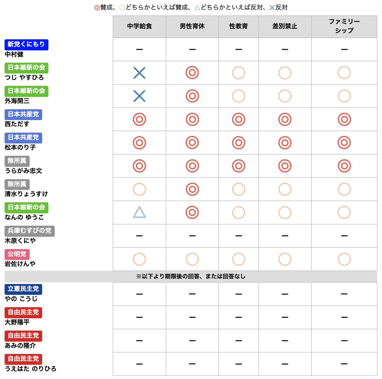Click the ◎ symbol for うらがみ忠文 under 差別禁止

coord(285,166)
